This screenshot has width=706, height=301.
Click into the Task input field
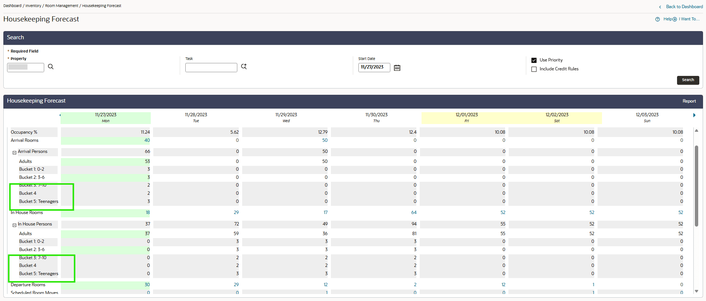pyautogui.click(x=211, y=67)
